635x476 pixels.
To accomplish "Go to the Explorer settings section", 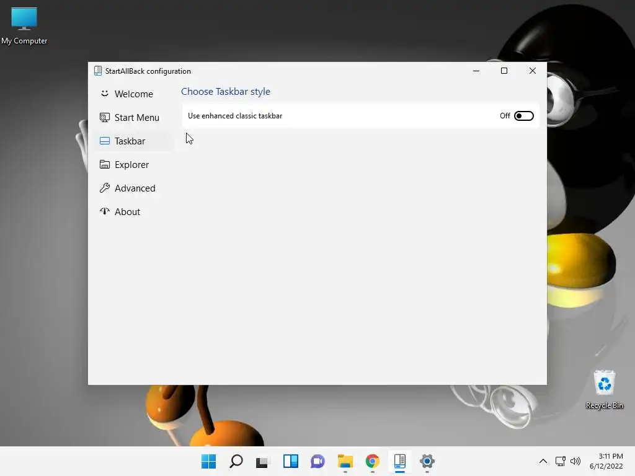I will pyautogui.click(x=134, y=165).
